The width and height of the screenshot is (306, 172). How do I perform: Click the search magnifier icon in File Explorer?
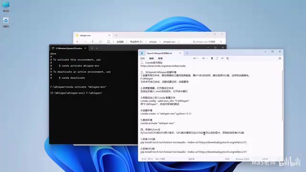221,42
